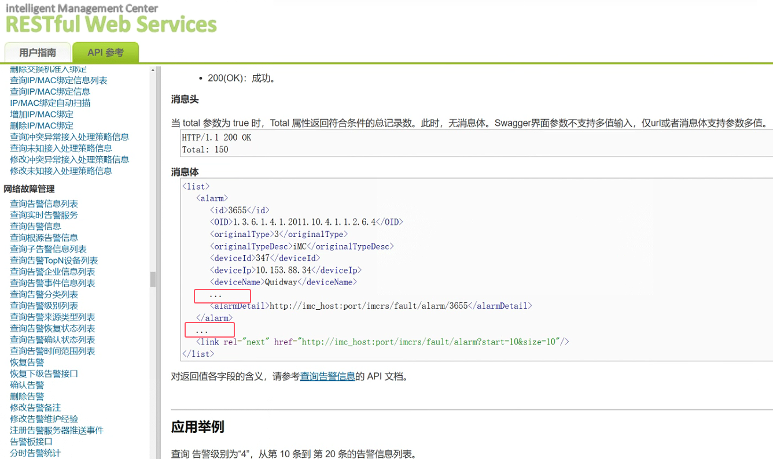Open 注册告警服务器推送事件 in the sidebar
773x459 pixels.
(57, 430)
